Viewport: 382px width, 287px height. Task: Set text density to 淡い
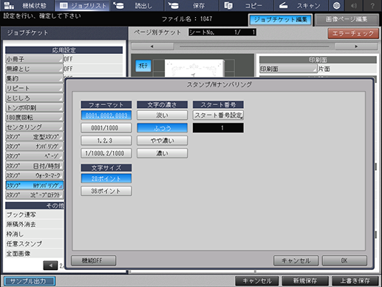[x=162, y=115]
